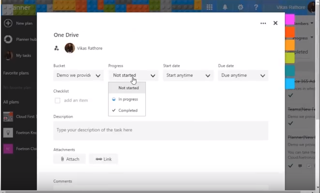Open the help question mark icon
This screenshot has width=320, height=193.
(256, 7)
